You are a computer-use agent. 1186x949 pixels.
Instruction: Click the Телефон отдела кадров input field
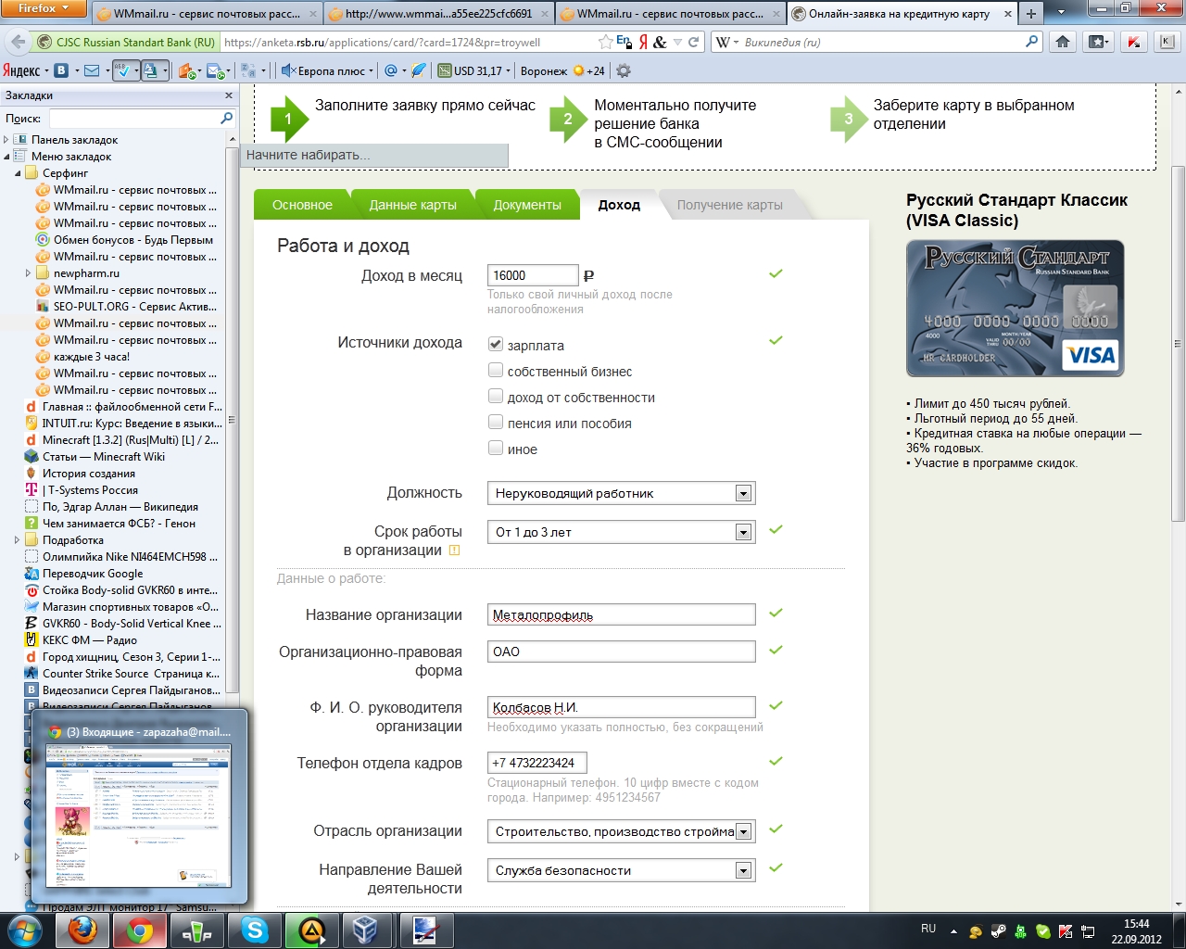click(537, 763)
